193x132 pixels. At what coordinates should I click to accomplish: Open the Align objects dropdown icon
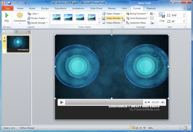click(x=153, y=14)
